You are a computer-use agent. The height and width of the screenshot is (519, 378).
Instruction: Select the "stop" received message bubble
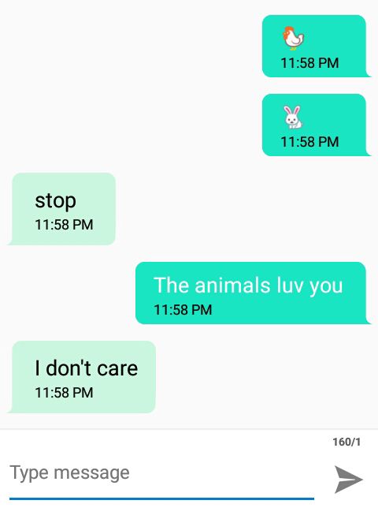point(61,209)
